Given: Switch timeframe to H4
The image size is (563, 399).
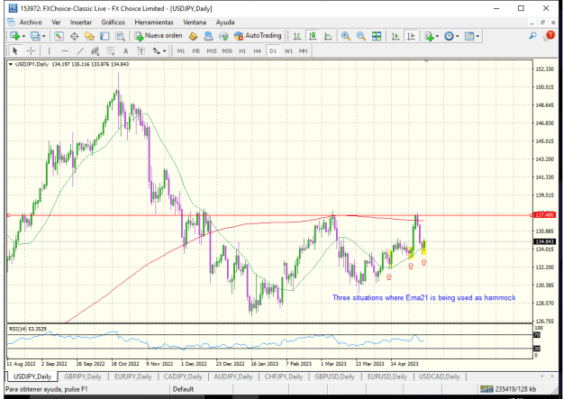Looking at the screenshot, I should point(257,51).
